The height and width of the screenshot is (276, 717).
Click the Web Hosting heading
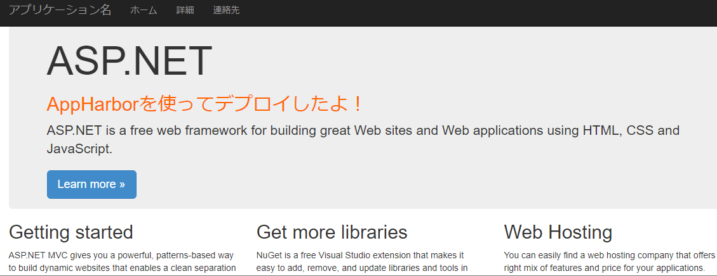(558, 232)
